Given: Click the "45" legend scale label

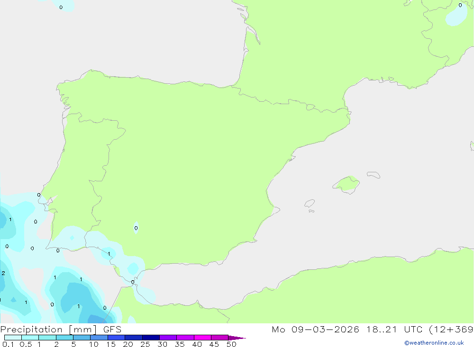Looking at the screenshot, I should pos(214,344).
